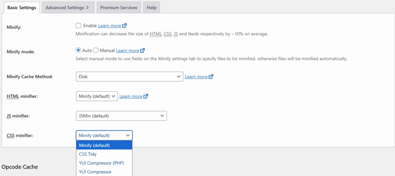The height and width of the screenshot is (176, 395).
Task: Open the Premium Services tab
Action: click(118, 8)
